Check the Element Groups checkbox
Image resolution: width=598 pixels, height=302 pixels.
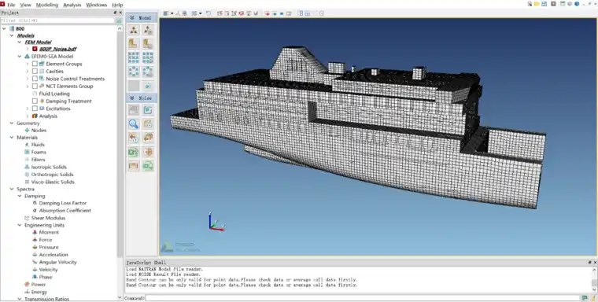tap(35, 64)
